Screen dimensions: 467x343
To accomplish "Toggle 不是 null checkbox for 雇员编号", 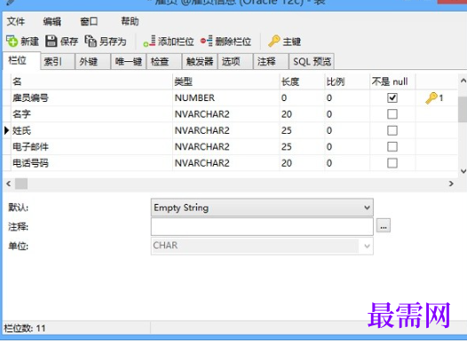I will (x=392, y=97).
